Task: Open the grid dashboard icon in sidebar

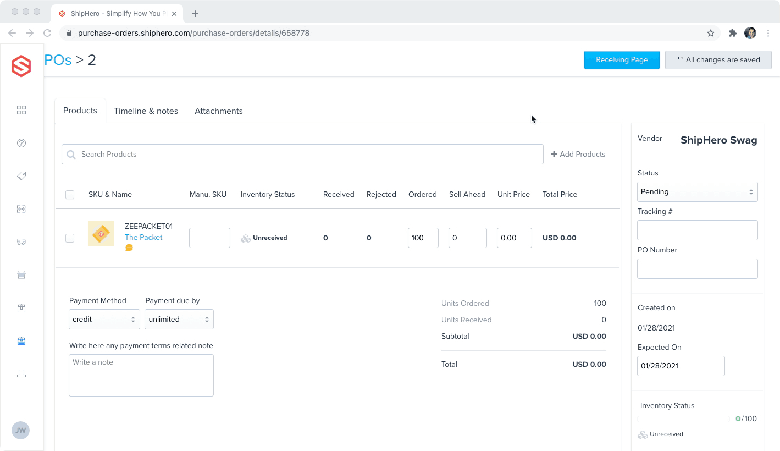Action: coord(21,110)
